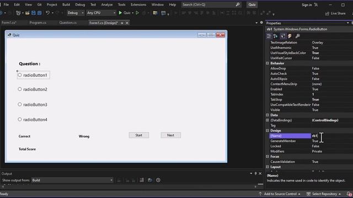The height and width of the screenshot is (198, 353).
Task: Collapse the Data category in Properties
Action: (268, 115)
